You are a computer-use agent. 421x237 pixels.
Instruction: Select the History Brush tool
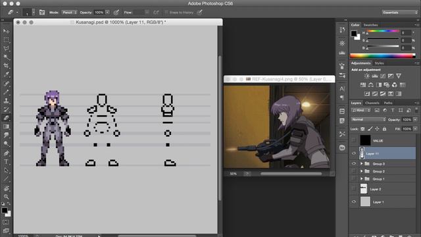(x=6, y=109)
